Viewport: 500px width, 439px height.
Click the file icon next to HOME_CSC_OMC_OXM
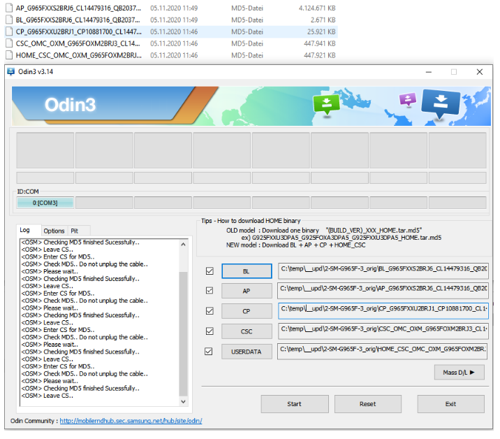coord(10,55)
